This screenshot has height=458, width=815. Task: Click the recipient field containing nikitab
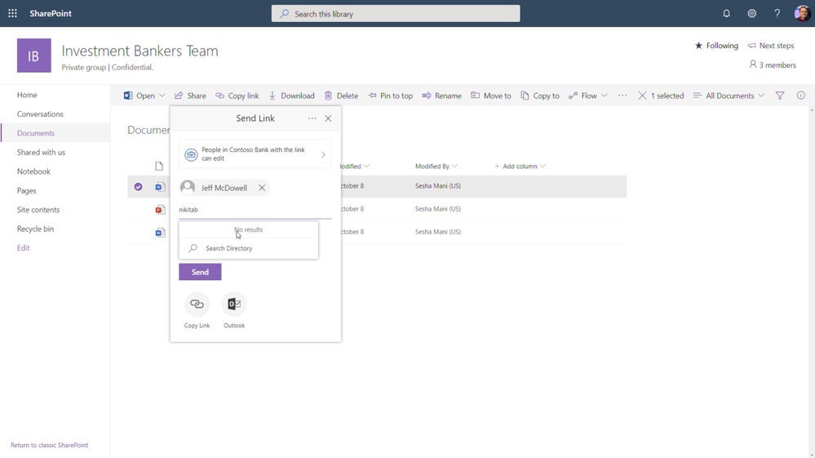(x=255, y=210)
